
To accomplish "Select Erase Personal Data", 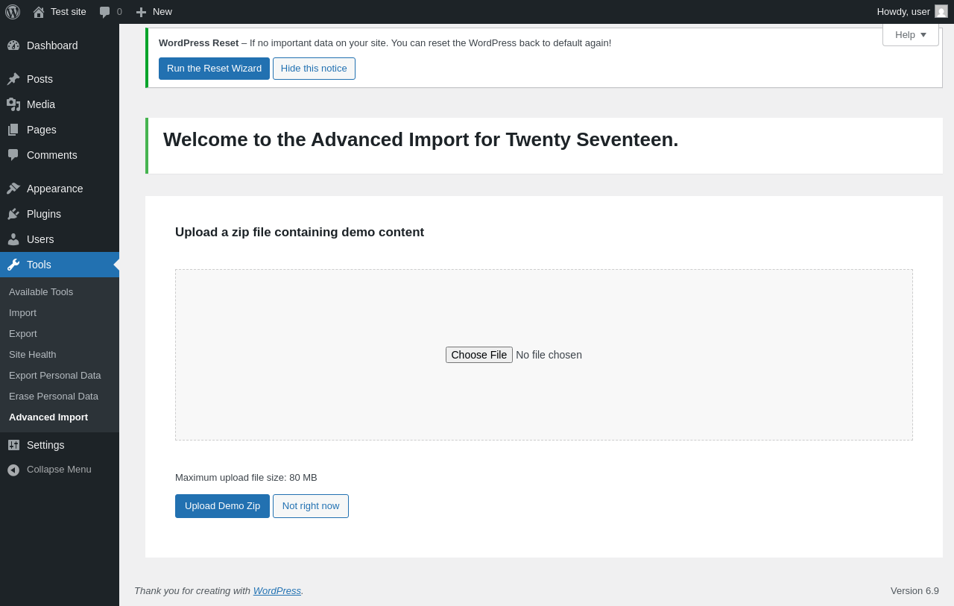I will point(54,397).
